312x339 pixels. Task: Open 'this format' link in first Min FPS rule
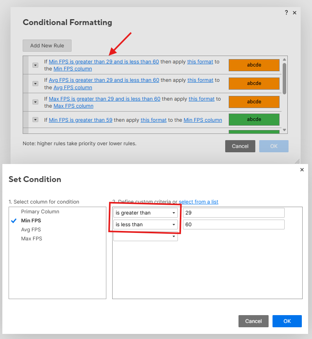200,61
